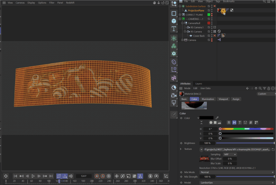The image size is (276, 185).
Task: Open the environment sky tool
Action: (174, 88)
